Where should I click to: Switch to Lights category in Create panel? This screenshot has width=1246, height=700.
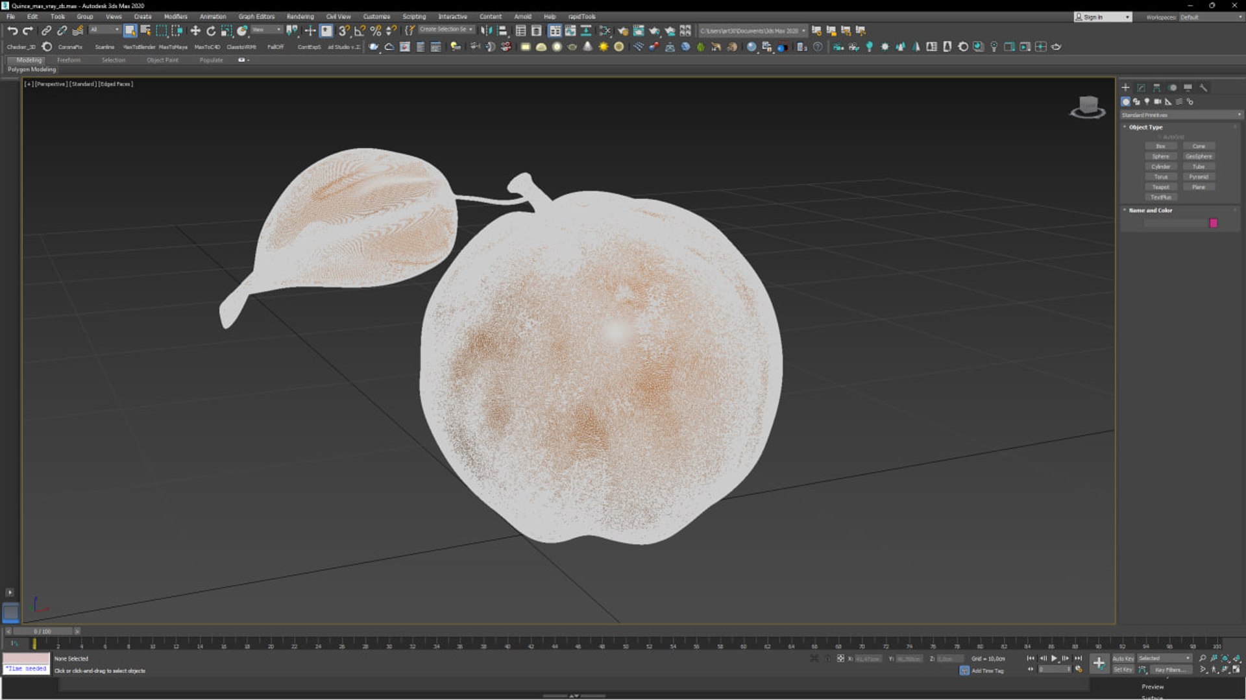[1147, 102]
